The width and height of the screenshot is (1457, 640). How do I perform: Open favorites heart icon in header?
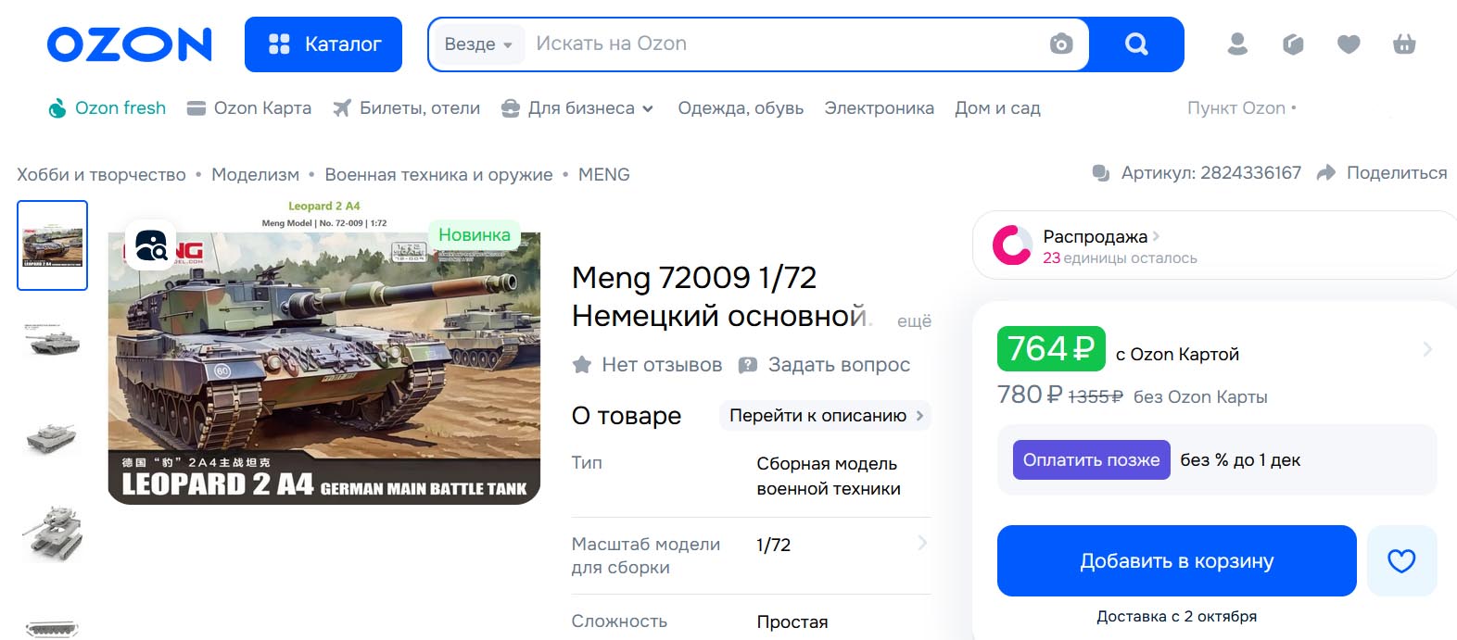point(1349,44)
